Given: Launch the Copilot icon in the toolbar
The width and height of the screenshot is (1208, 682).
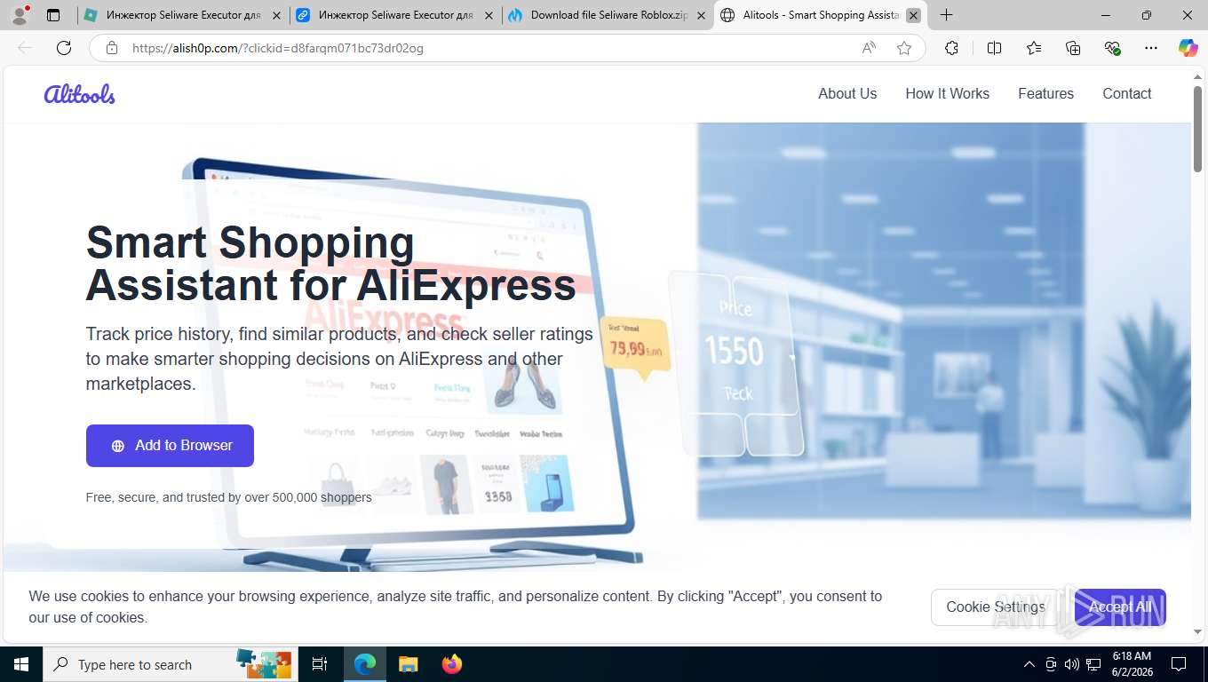Looking at the screenshot, I should coord(1188,48).
